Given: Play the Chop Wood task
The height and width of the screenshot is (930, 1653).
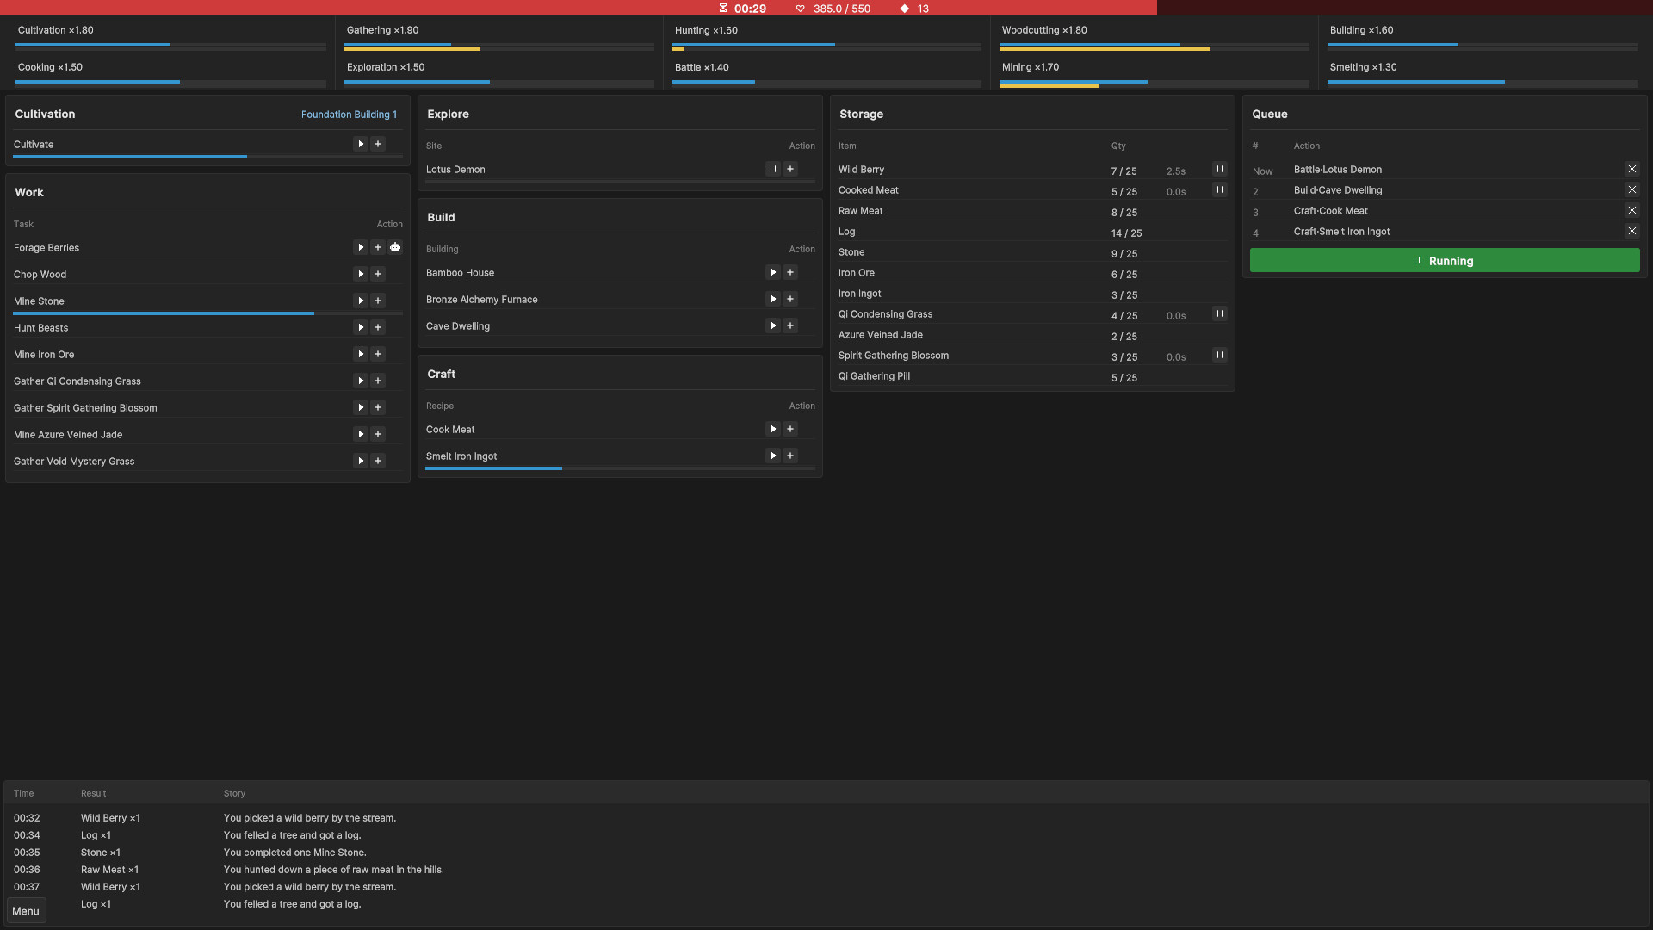Looking at the screenshot, I should click(361, 274).
